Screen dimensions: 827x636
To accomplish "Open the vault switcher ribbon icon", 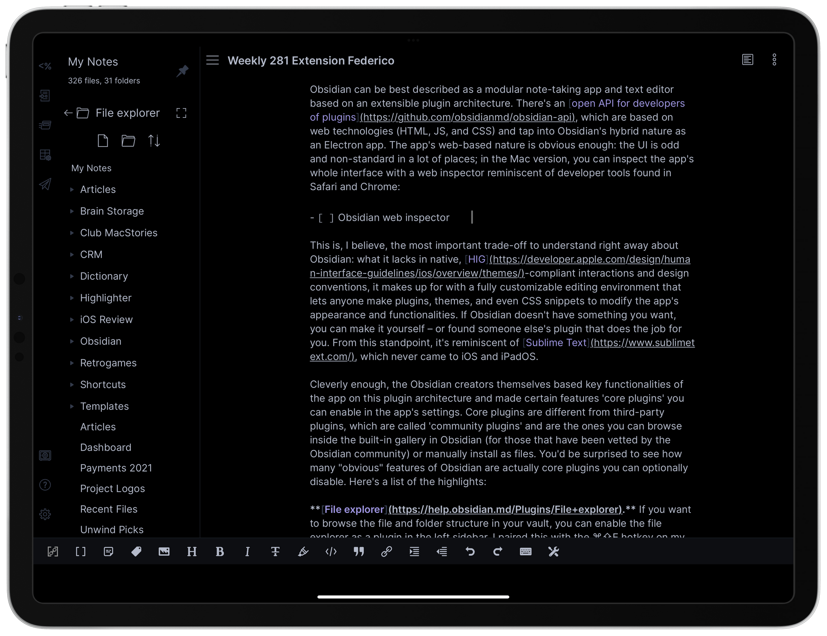I will click(45, 456).
